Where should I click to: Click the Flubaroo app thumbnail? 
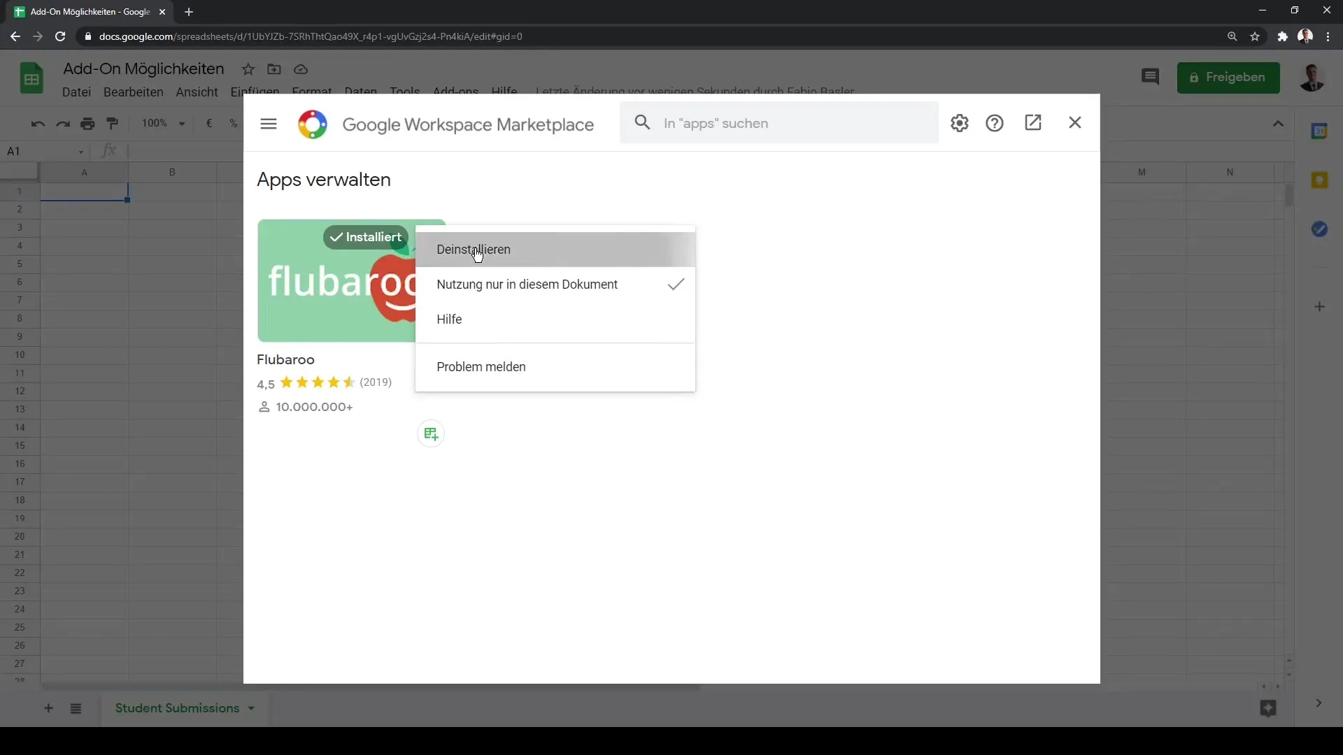pyautogui.click(x=336, y=281)
